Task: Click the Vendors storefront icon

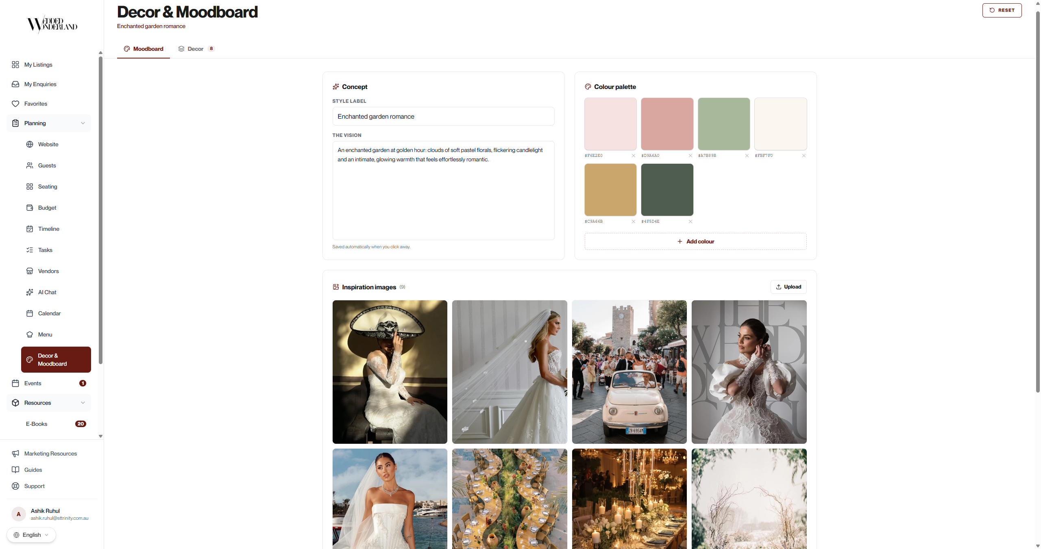Action: [30, 271]
